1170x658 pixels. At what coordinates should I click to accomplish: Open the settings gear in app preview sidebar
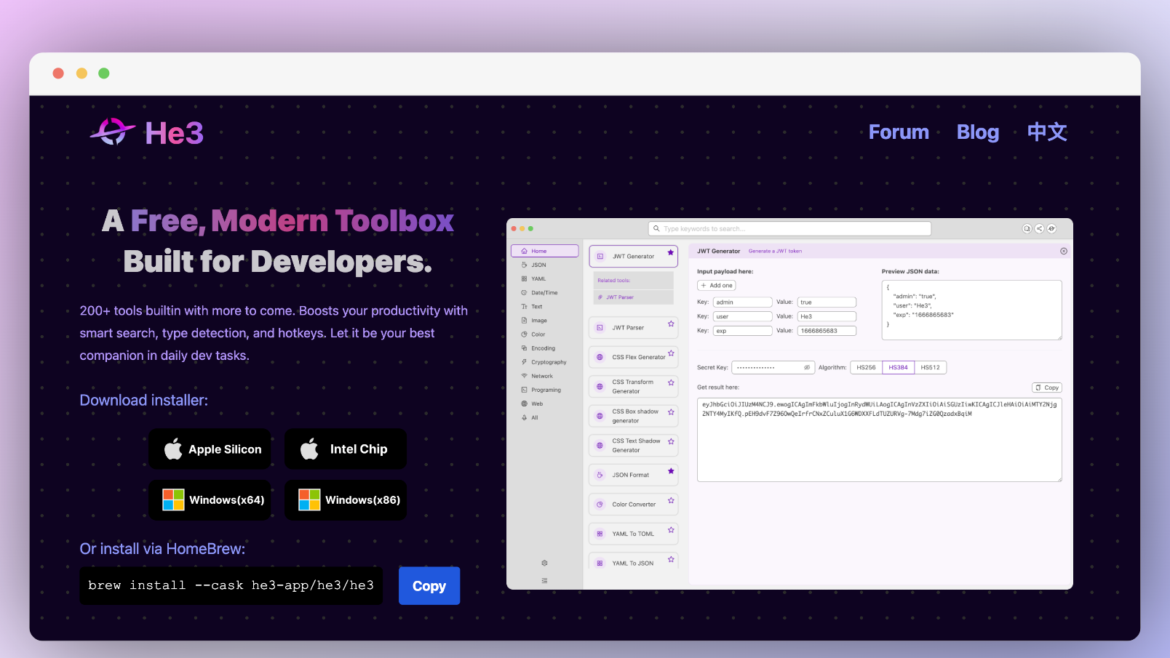tap(544, 563)
